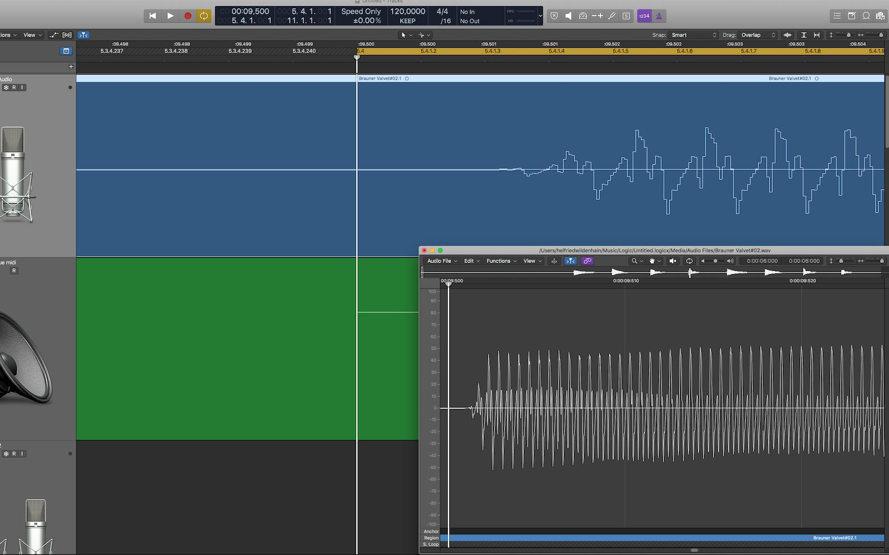Record-enable the Audio track with R button
Viewport: 889px width, 555px height.
[14, 88]
